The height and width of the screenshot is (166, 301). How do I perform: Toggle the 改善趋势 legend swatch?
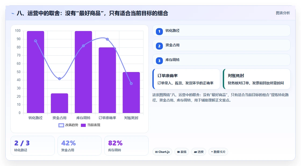pos(61,125)
